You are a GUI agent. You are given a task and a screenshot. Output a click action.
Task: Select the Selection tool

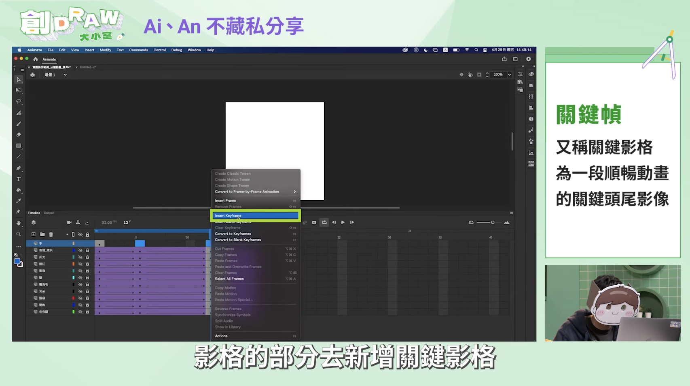click(19, 80)
